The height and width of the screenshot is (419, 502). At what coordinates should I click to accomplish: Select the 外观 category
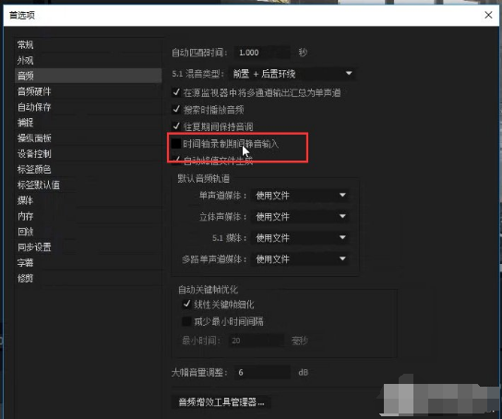tap(25, 61)
